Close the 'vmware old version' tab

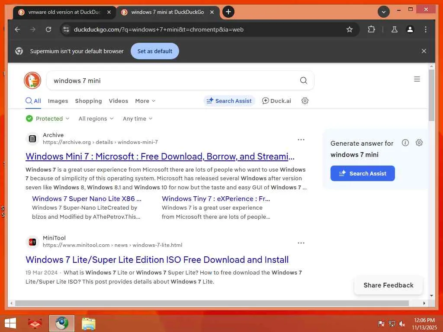(x=109, y=12)
